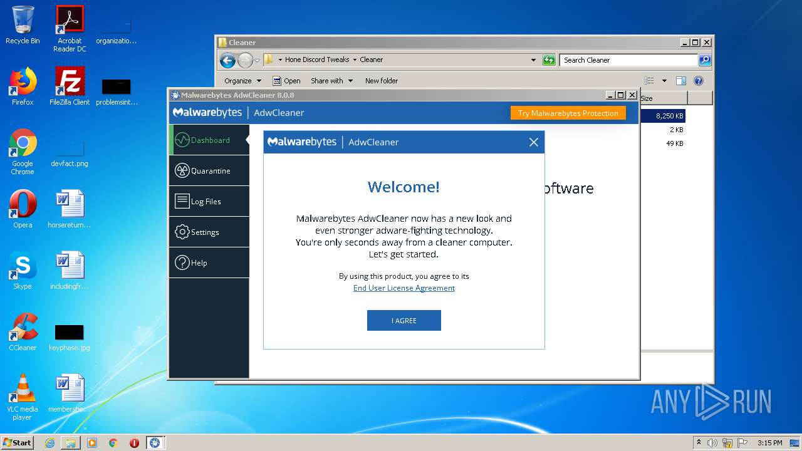Click Hone Discord Tweaks in the address bar

pos(317,60)
